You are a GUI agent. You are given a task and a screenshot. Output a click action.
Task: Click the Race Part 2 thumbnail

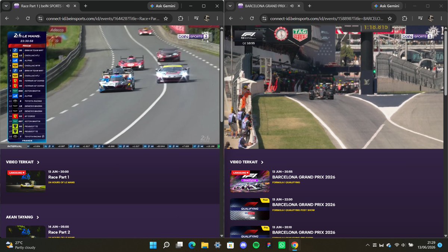(26, 231)
